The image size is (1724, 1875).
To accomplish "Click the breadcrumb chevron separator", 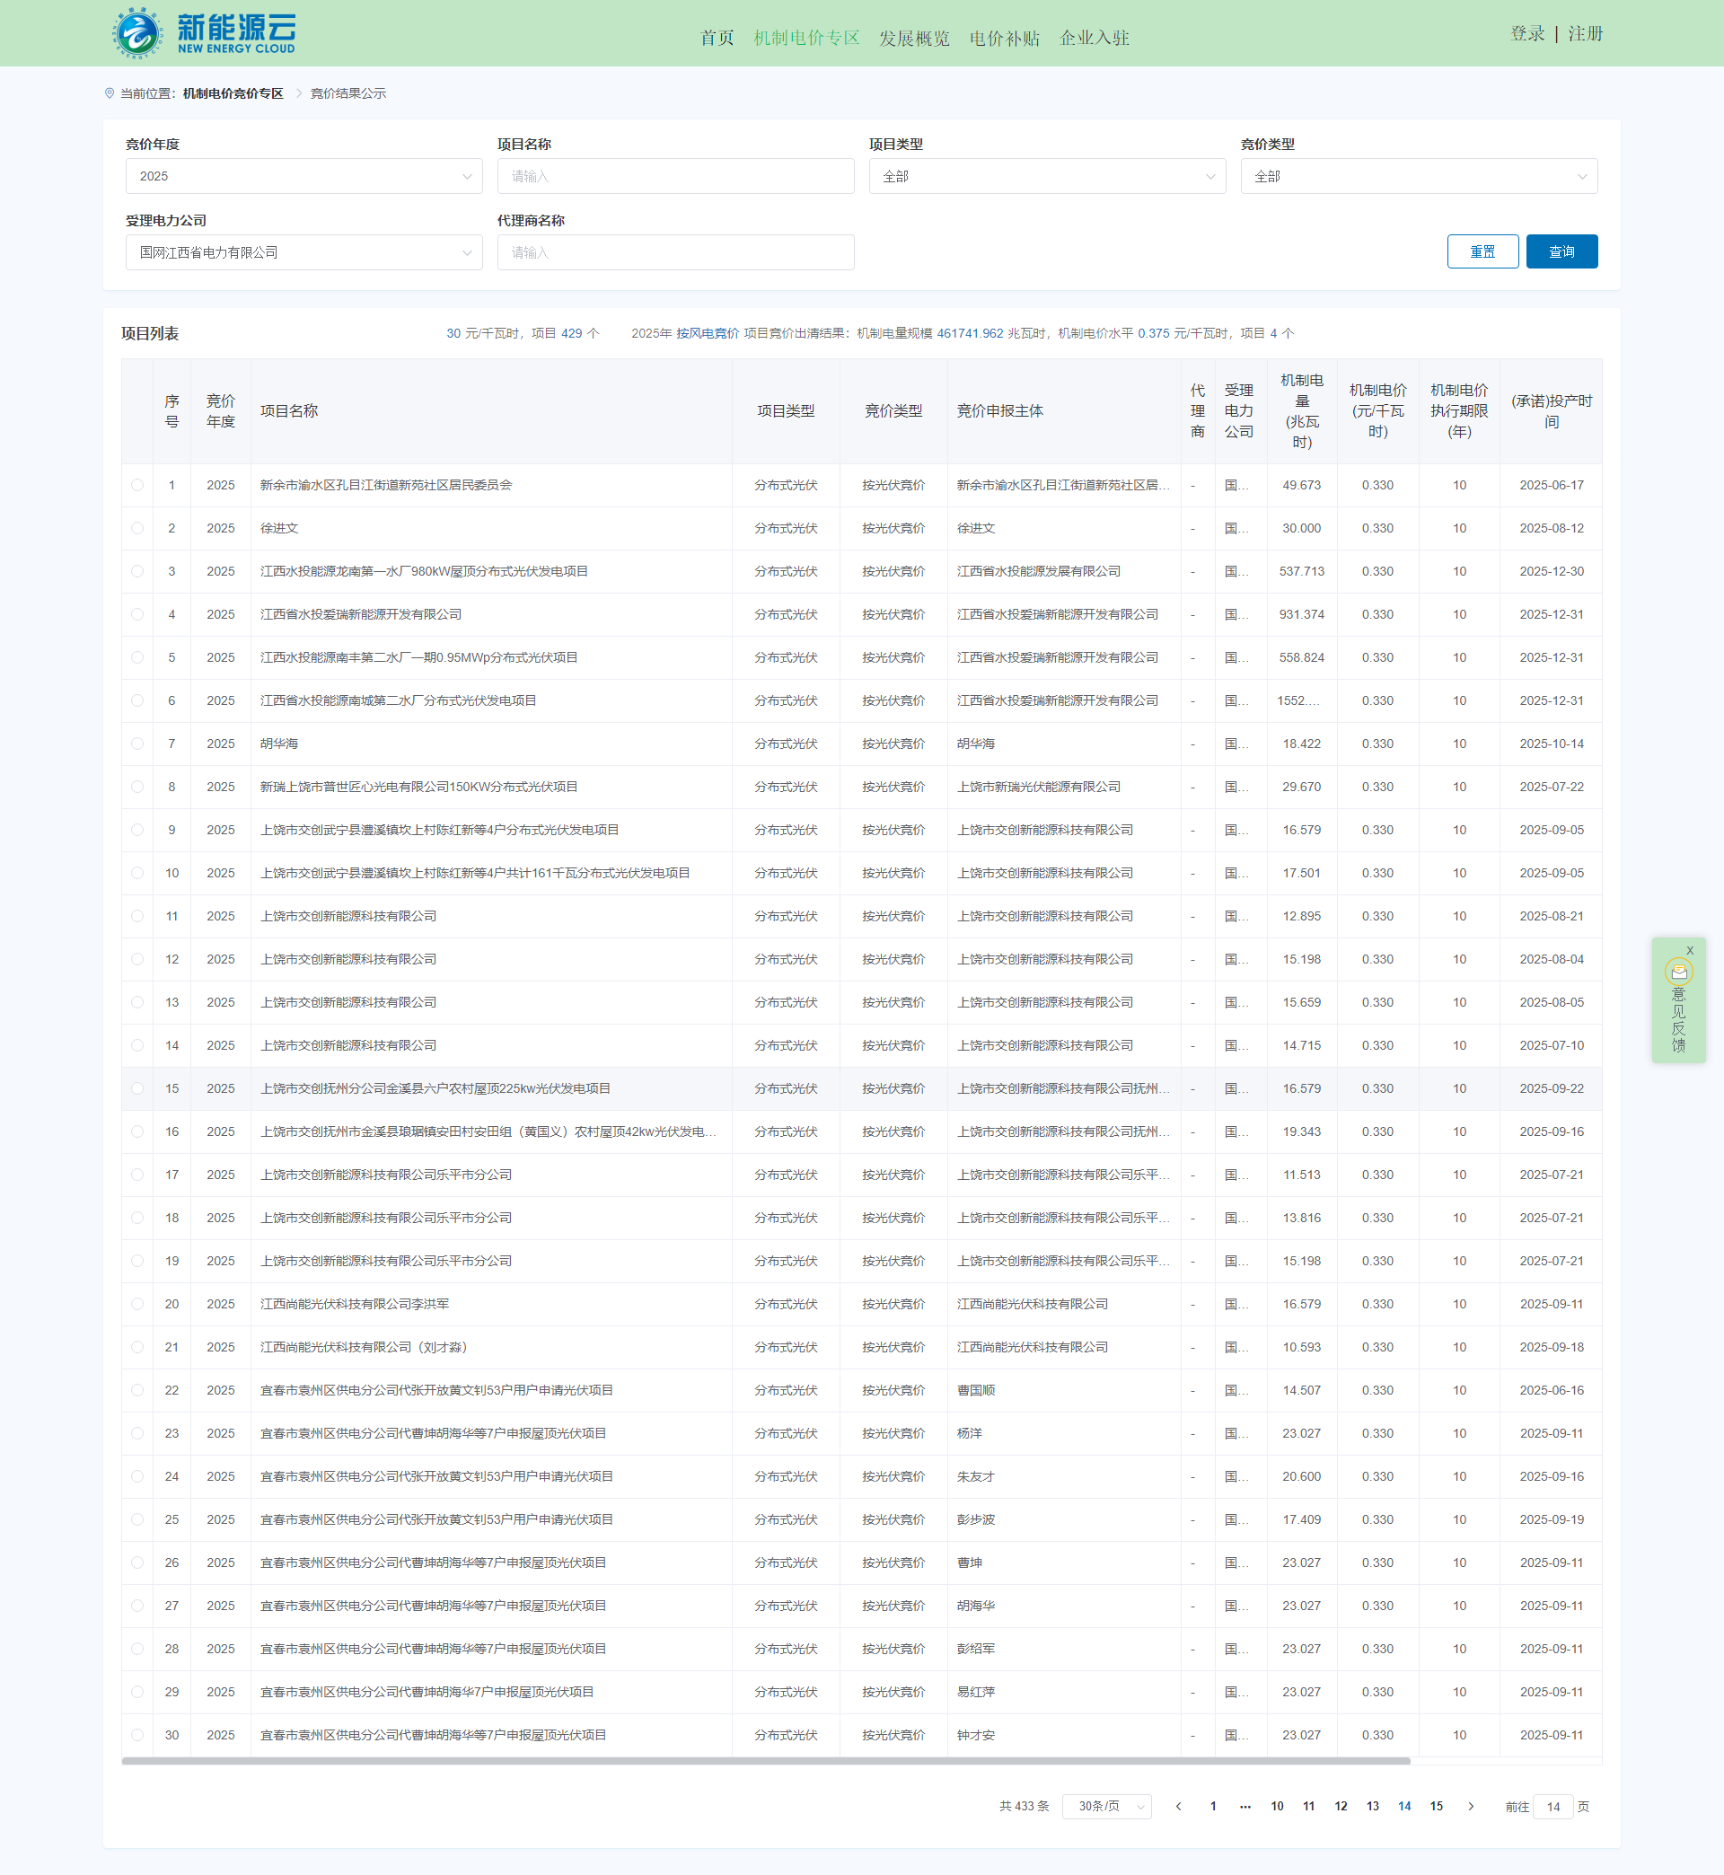I will click(298, 93).
